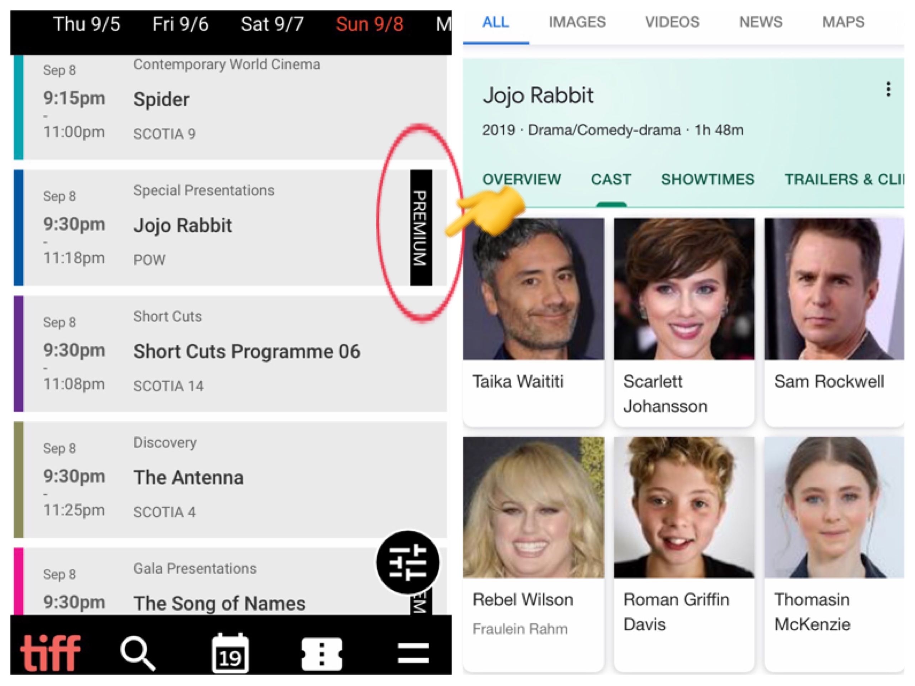Open the SHOWTIMES tab
Image resolution: width=915 pixels, height=686 pixels.
click(x=707, y=179)
